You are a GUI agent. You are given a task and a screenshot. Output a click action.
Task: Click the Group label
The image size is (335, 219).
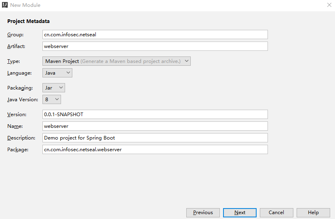pos(15,35)
